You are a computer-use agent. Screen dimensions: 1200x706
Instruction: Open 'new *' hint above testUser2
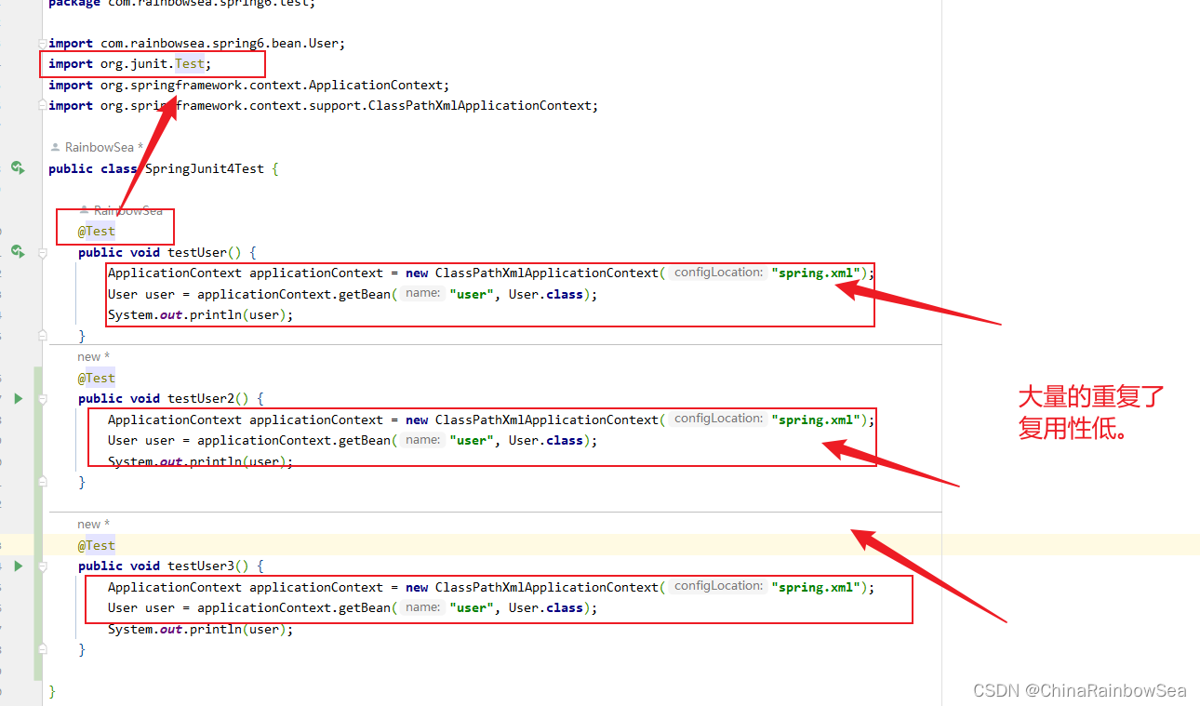point(94,356)
